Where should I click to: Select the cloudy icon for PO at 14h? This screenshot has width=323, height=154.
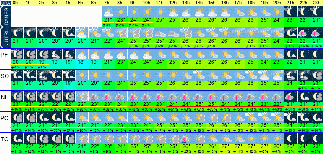click(199, 117)
